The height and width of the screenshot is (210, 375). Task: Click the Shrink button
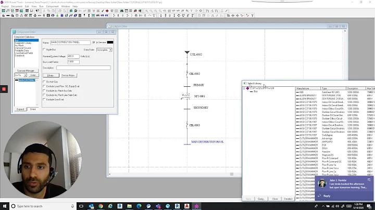tap(33, 109)
